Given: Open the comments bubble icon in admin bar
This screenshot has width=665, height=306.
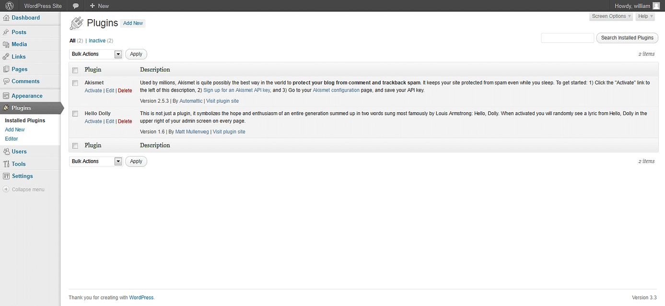Looking at the screenshot, I should click(76, 6).
